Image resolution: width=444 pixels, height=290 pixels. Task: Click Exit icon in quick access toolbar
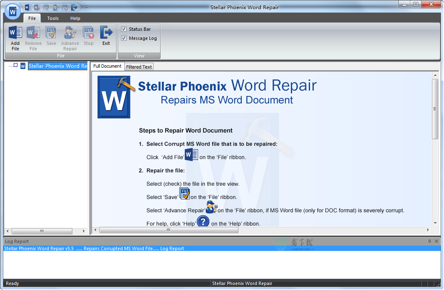74,7
